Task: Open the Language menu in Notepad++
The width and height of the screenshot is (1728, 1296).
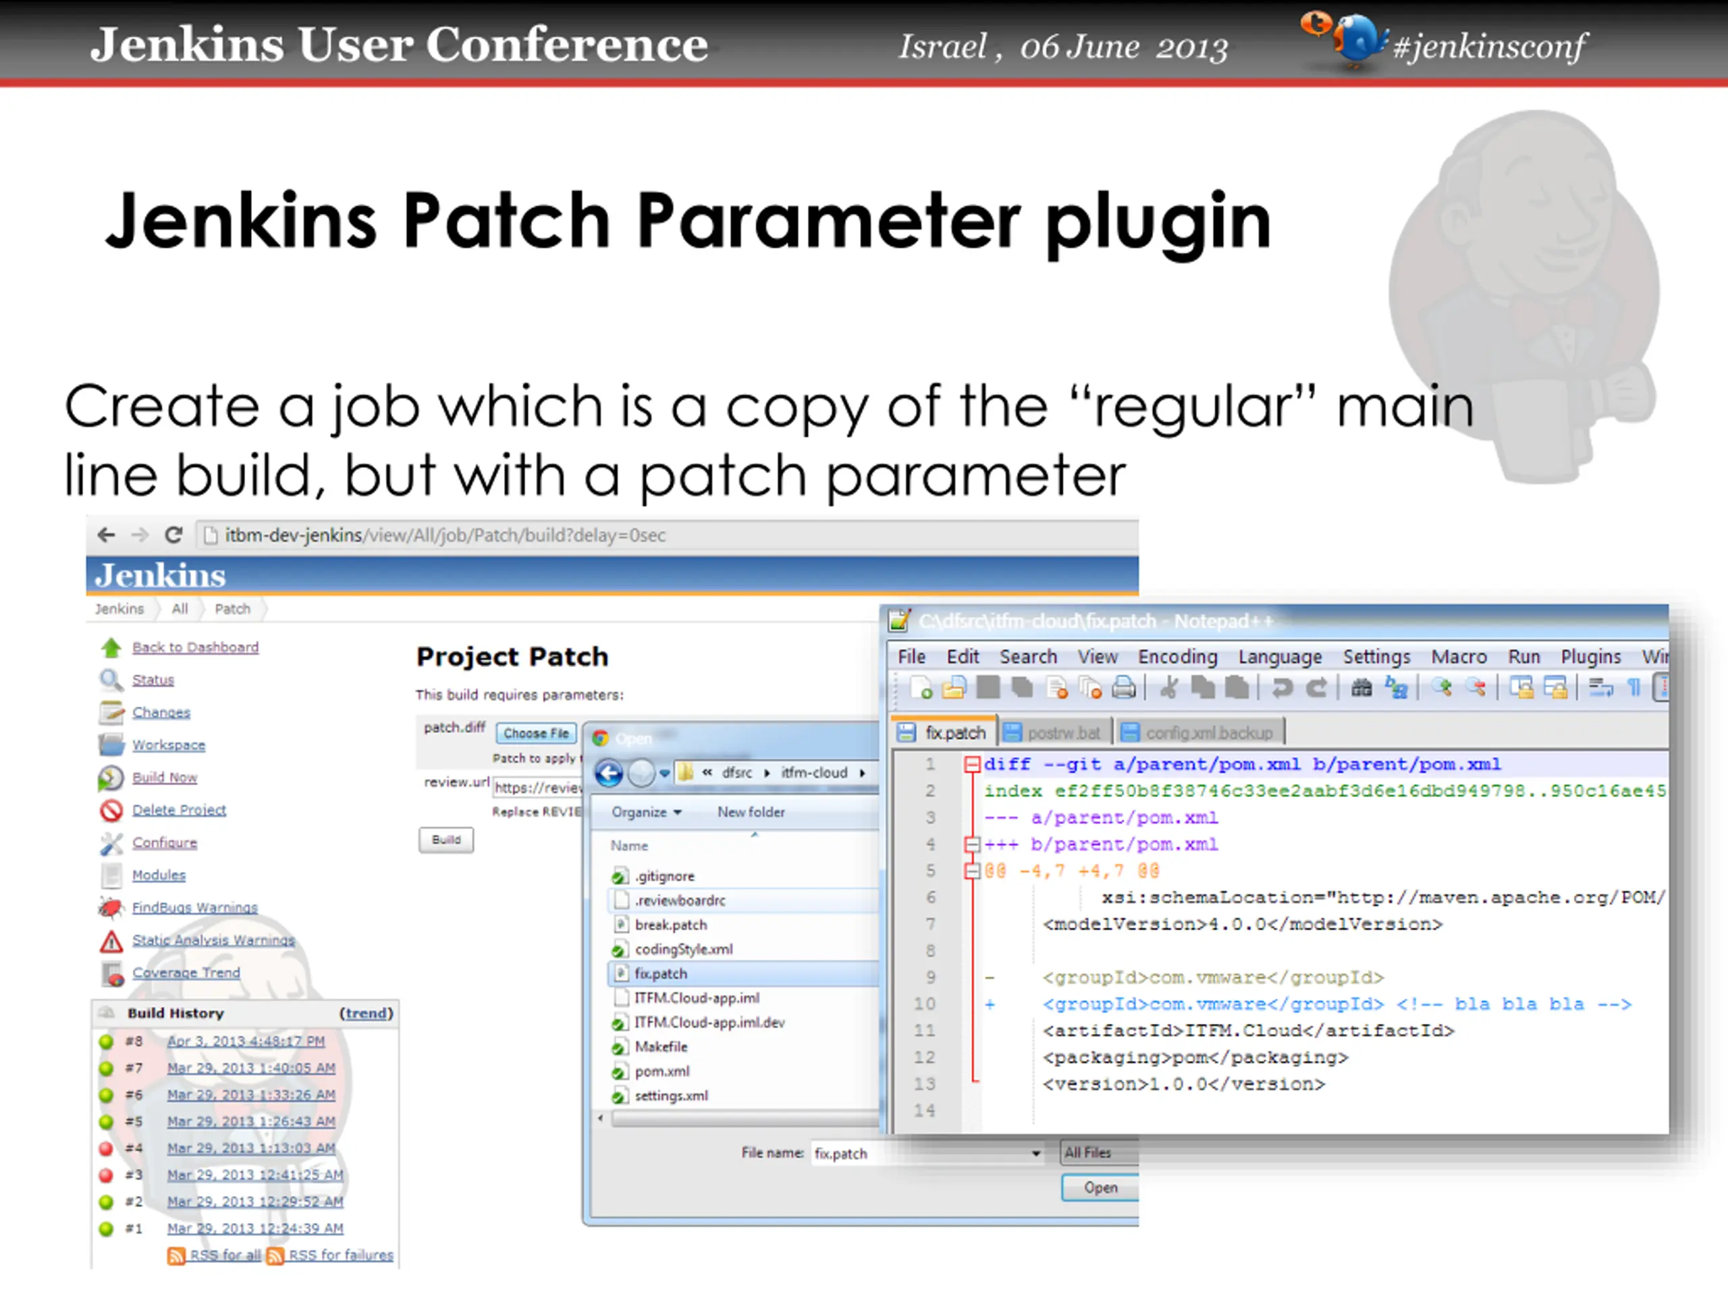Action: [1280, 657]
